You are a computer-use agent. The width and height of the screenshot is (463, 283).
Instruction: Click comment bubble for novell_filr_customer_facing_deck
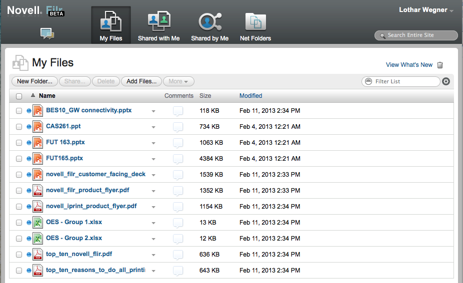coord(178,175)
